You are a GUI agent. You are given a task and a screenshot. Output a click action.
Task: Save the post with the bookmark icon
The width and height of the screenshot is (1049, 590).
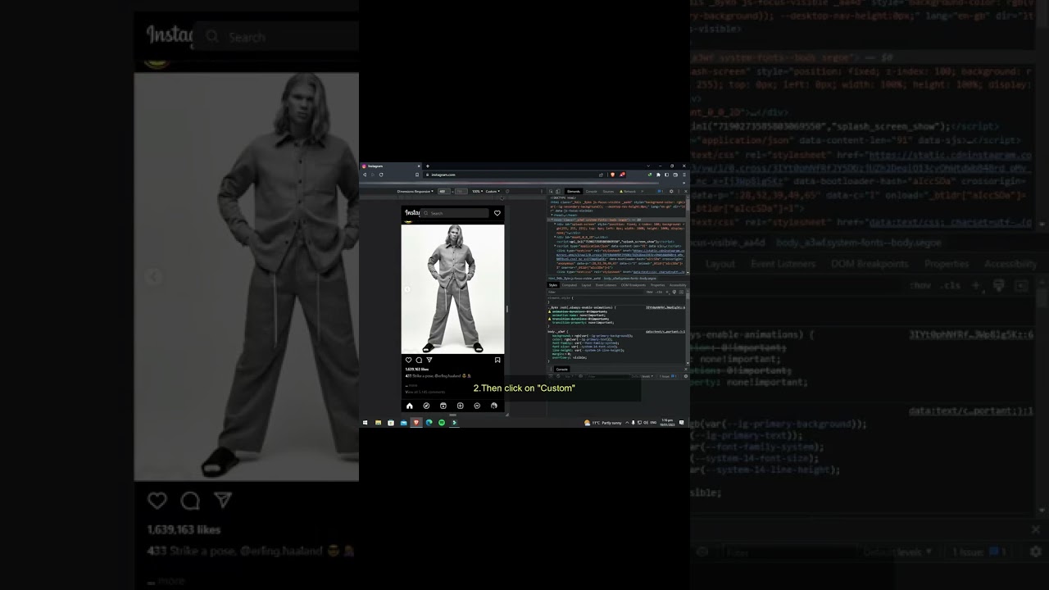[497, 360]
